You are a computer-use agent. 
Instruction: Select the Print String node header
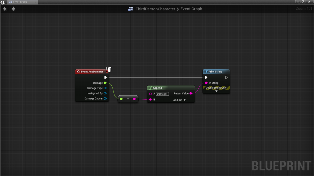[216, 71]
